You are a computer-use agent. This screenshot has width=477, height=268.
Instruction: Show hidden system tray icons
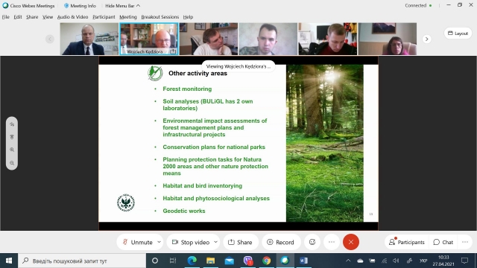click(348, 261)
